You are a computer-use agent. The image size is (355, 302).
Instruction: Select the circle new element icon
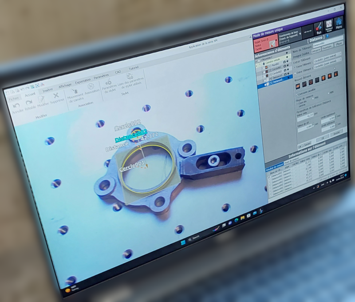point(311,82)
